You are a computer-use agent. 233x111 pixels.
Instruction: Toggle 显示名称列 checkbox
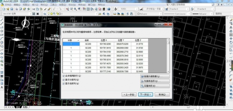pos(64,84)
